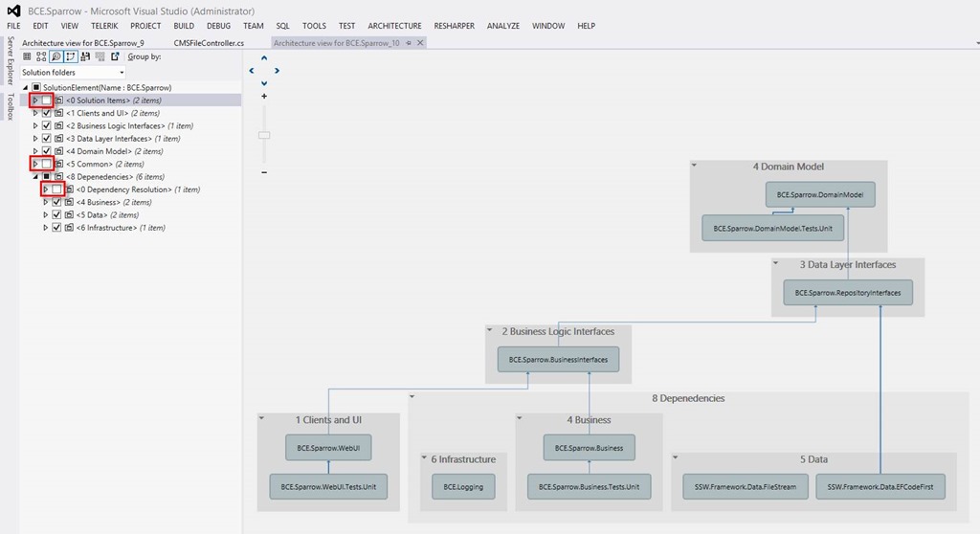This screenshot has width=980, height=534.
Task: Select the BCE.Sparrow.BusinessInterfaces node
Action: tap(558, 360)
